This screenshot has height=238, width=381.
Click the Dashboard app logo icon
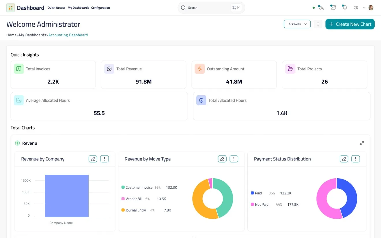pos(10,8)
